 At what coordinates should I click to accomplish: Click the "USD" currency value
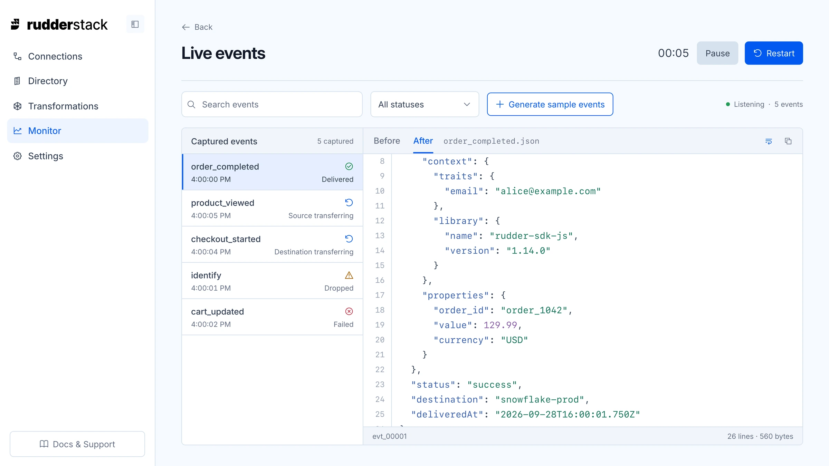click(x=514, y=340)
